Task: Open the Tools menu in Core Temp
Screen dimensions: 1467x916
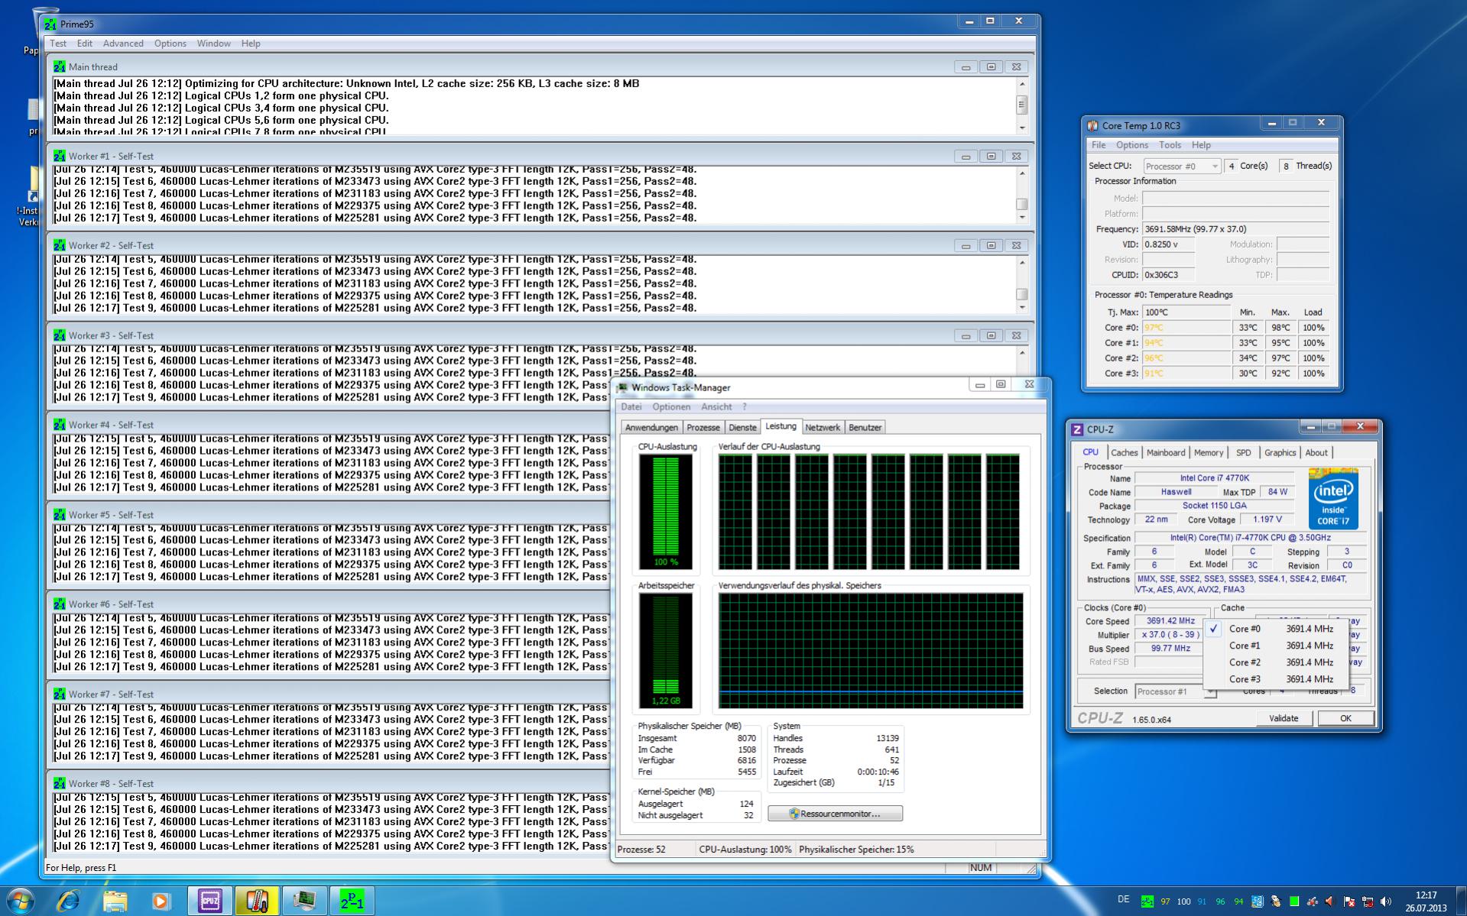Action: tap(1170, 145)
